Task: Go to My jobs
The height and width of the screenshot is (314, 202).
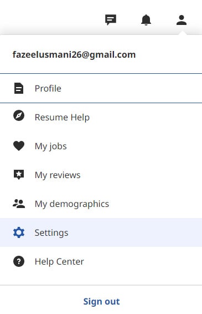Action: (x=101, y=146)
